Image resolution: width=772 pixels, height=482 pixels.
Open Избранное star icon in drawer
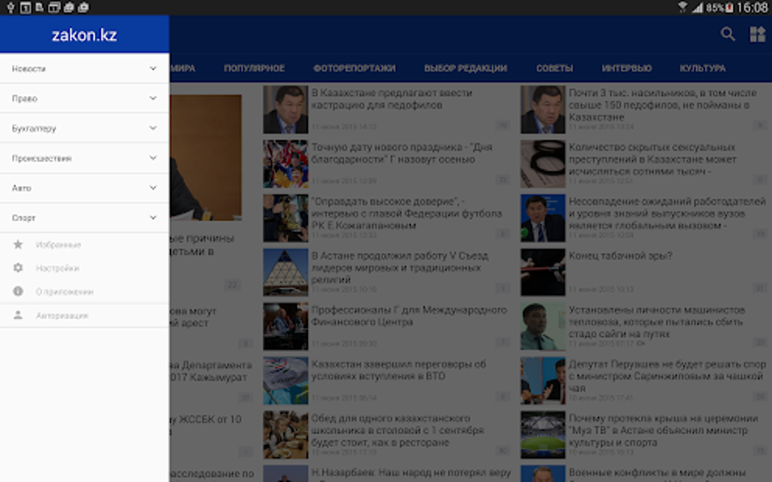(x=18, y=244)
